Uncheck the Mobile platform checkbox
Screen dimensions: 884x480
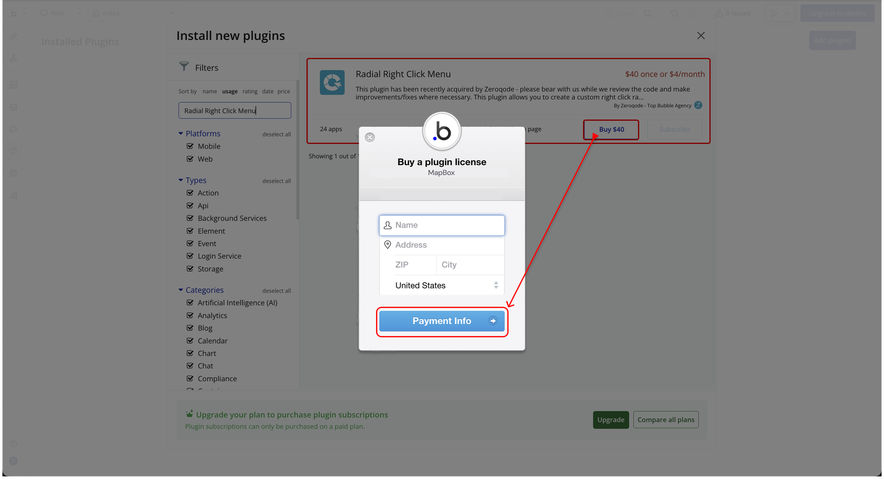(190, 146)
